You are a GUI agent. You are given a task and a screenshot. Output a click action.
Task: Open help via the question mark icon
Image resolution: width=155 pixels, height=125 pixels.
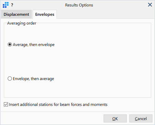12,5
